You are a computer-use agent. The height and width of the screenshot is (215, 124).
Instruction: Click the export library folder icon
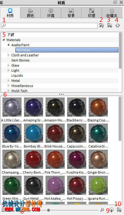click(119, 210)
